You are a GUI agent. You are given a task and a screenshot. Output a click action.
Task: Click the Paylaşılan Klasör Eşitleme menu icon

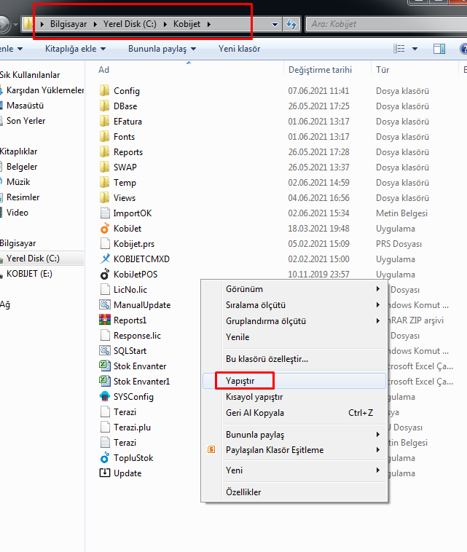(211, 449)
